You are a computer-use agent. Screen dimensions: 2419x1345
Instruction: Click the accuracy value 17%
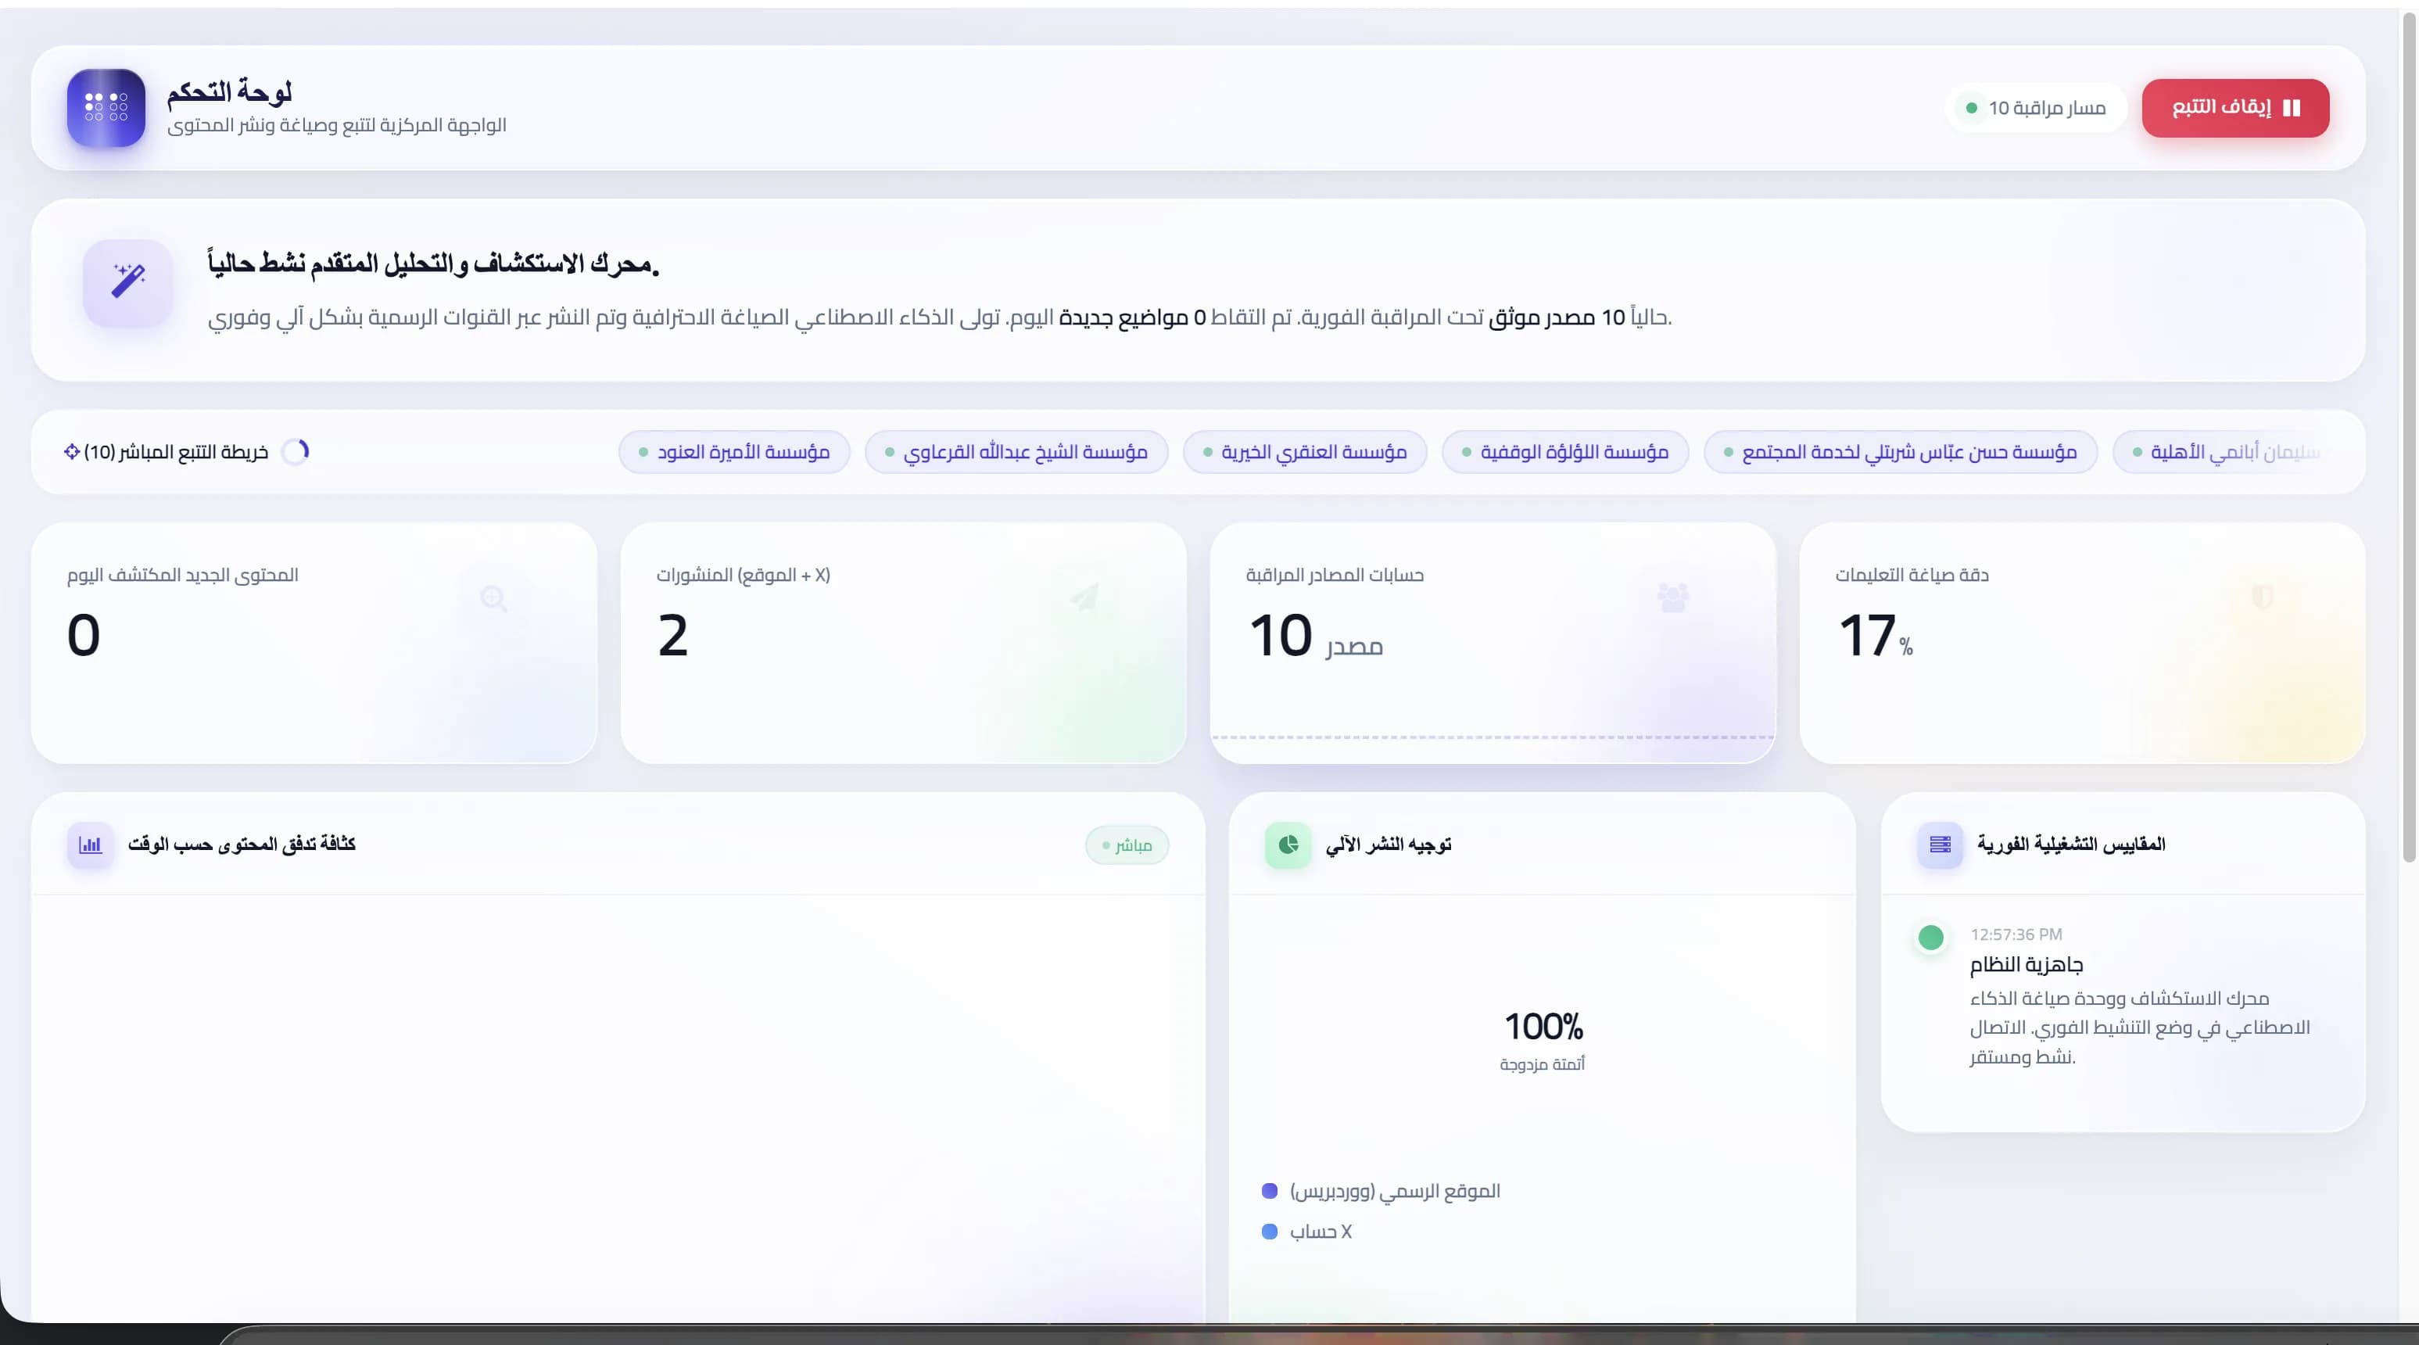(1876, 636)
